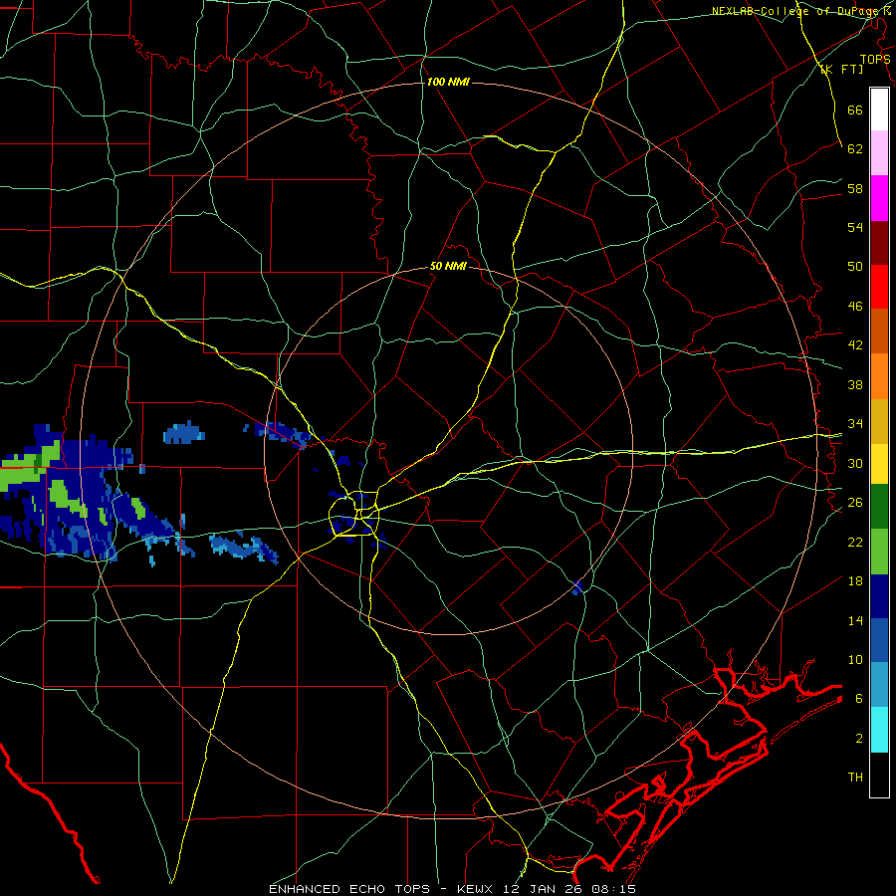
Task: Click the magenta legend swatch
Action: coord(879,198)
